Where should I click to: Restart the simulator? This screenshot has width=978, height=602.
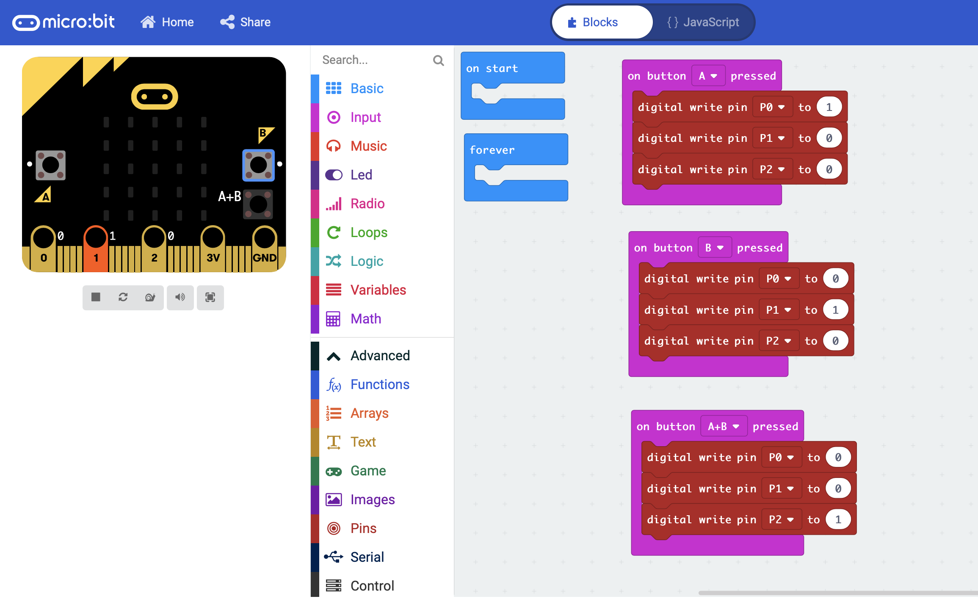click(x=123, y=297)
